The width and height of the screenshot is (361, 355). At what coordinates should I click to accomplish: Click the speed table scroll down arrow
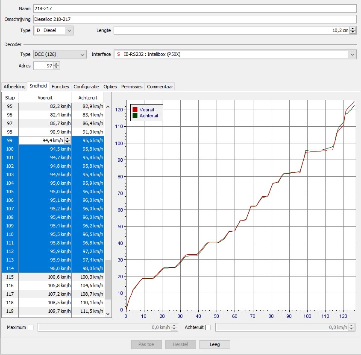coord(108,314)
